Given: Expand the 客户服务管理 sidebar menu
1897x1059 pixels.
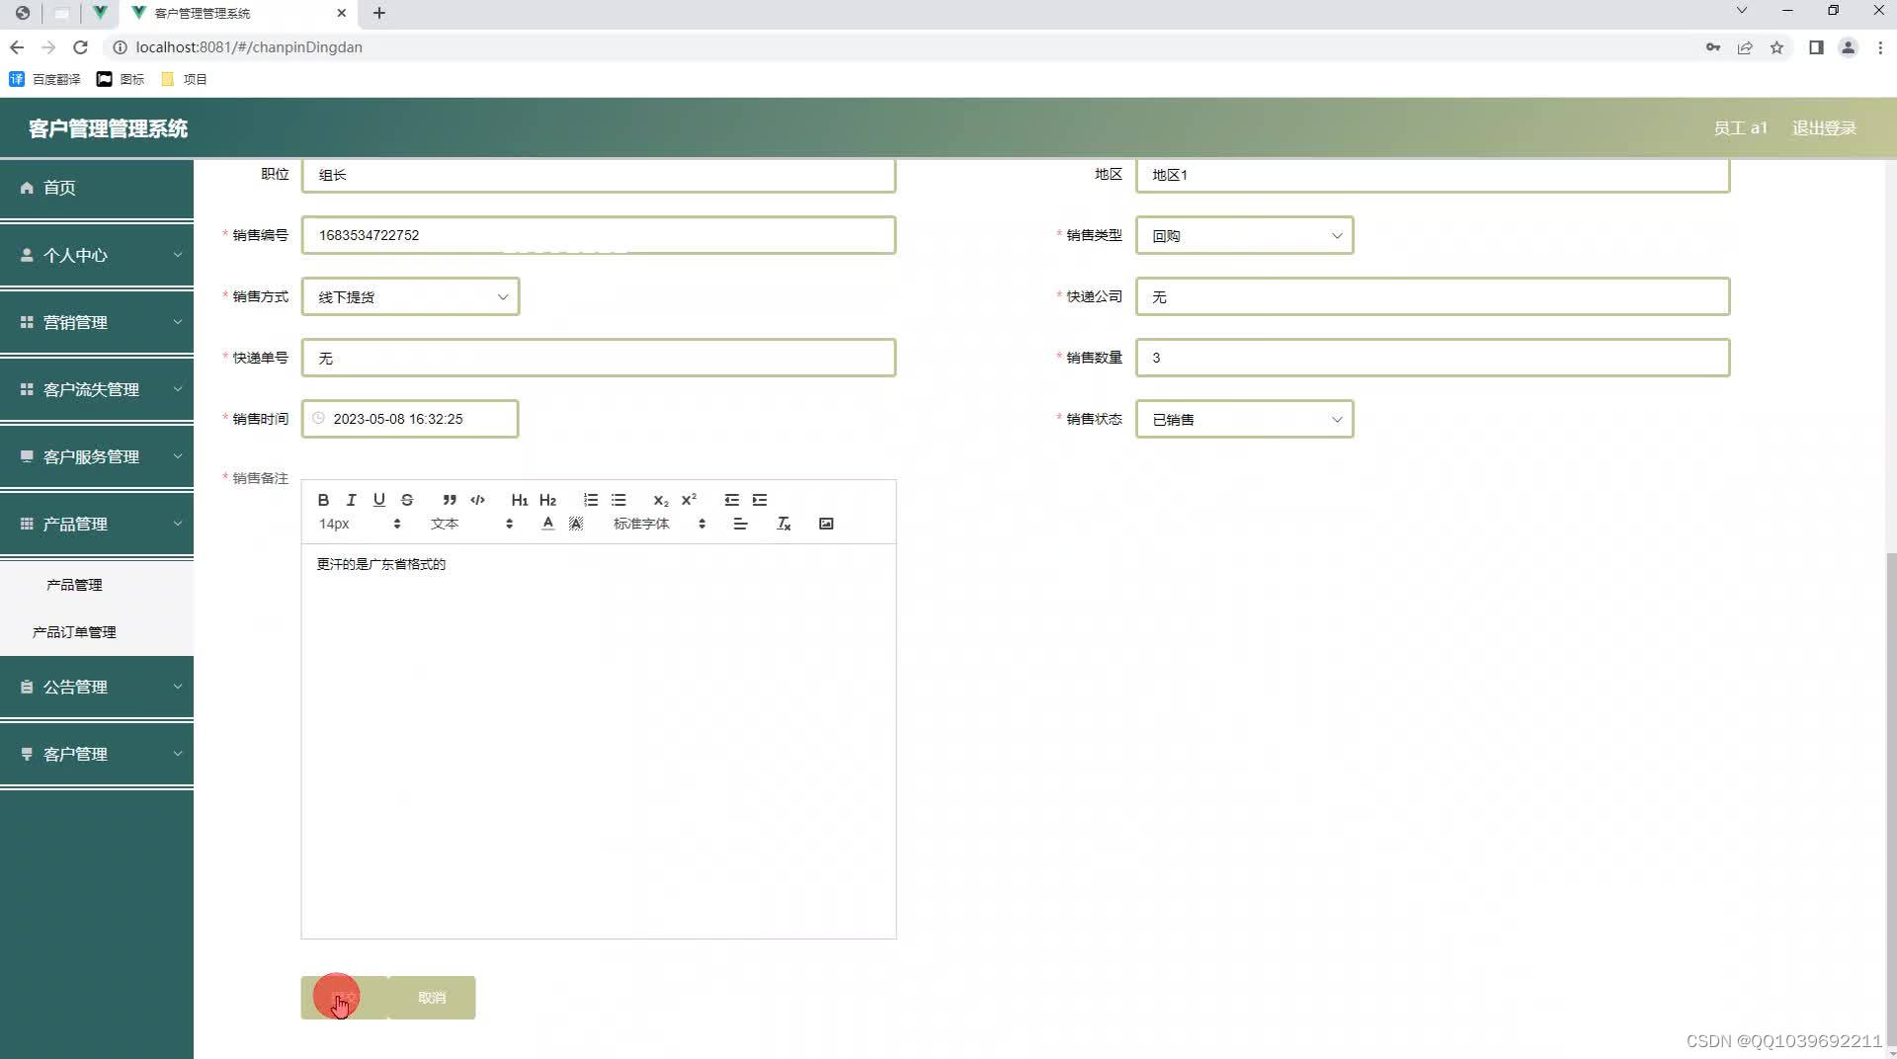Looking at the screenshot, I should 97,456.
